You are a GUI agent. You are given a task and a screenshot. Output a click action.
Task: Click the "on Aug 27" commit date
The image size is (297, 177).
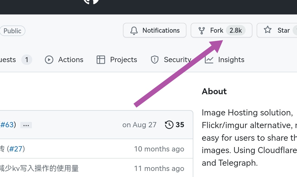click(x=139, y=125)
